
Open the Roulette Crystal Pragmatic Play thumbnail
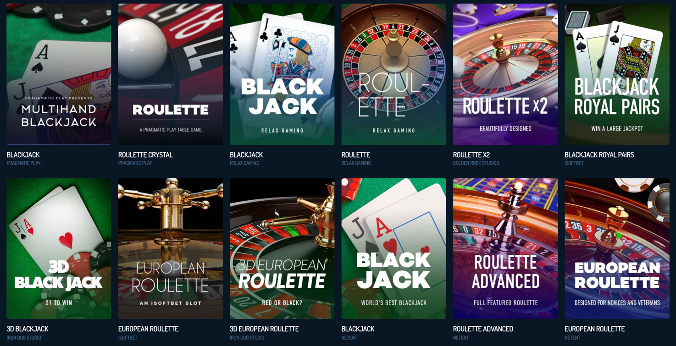tap(171, 74)
